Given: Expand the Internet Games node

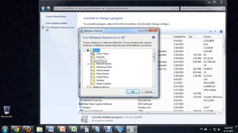Looking at the screenshot, I should [88, 64].
